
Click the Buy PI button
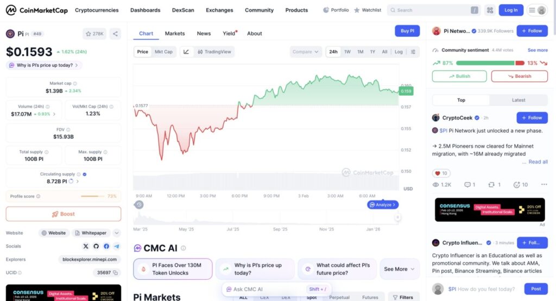tap(407, 31)
